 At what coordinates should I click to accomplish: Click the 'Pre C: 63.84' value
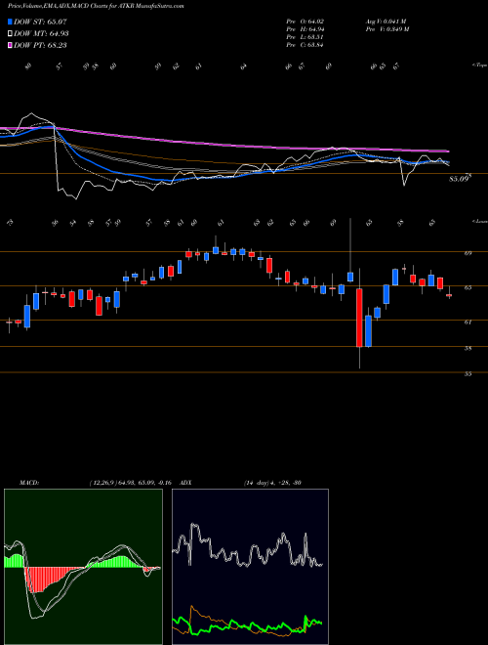click(x=306, y=45)
